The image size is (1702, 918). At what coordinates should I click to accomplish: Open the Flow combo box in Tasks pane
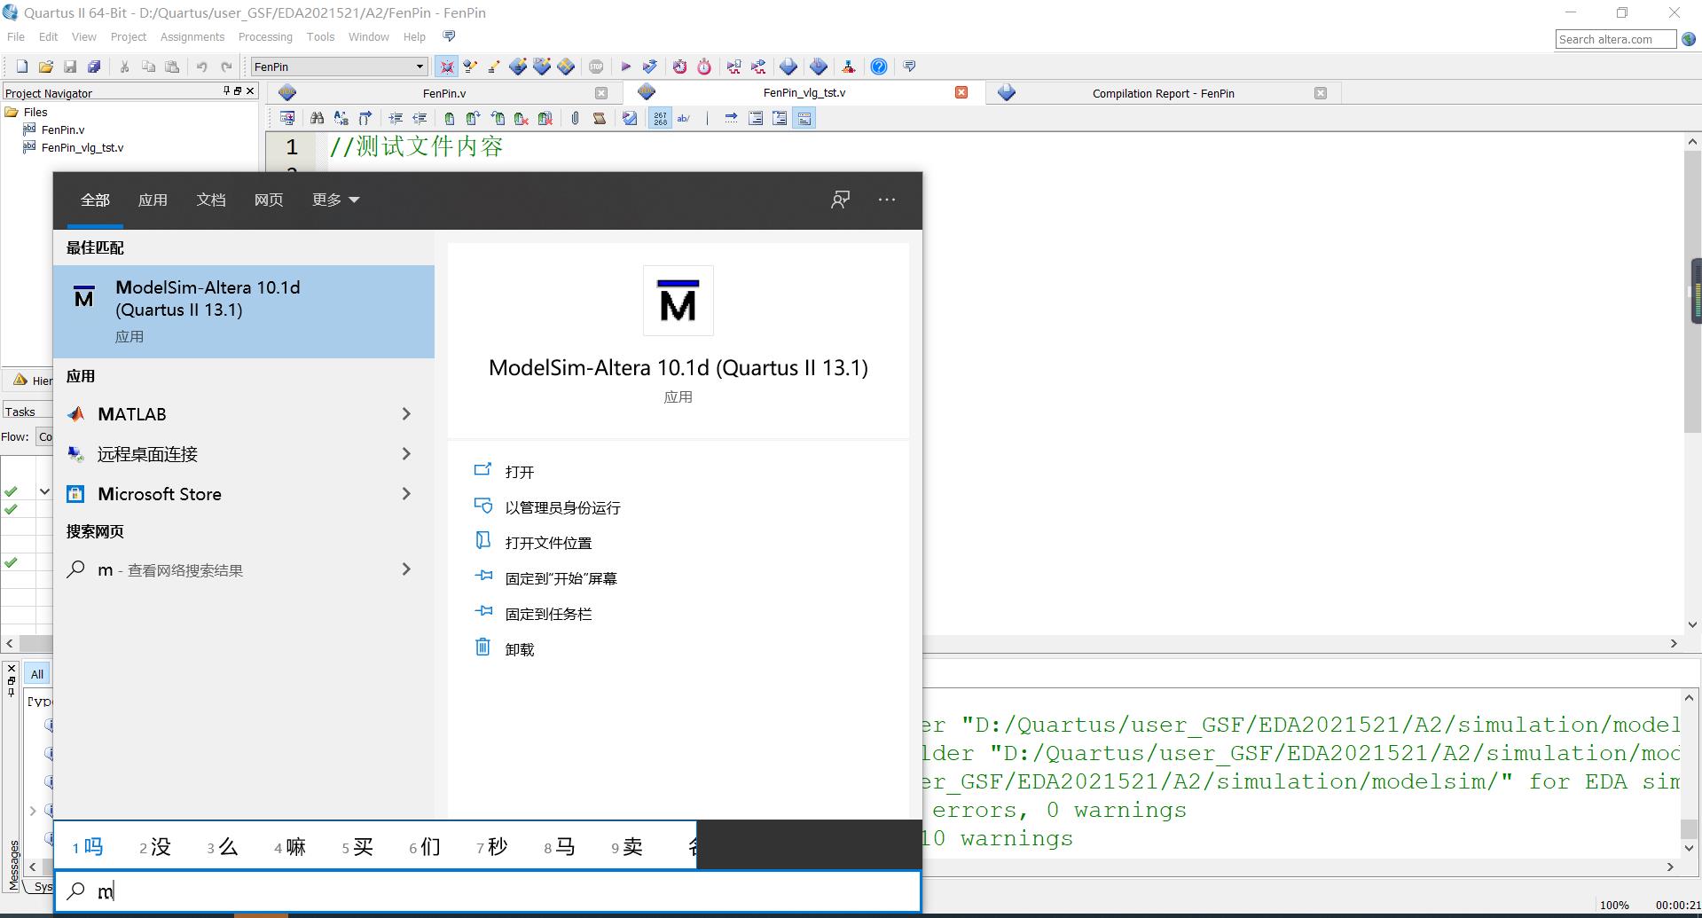(45, 436)
